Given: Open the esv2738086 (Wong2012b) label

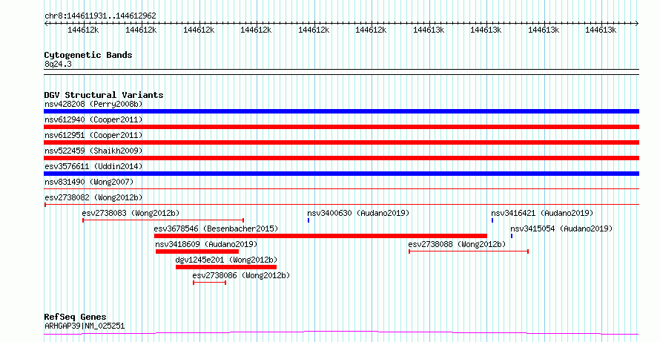Looking at the screenshot, I should click(241, 275).
